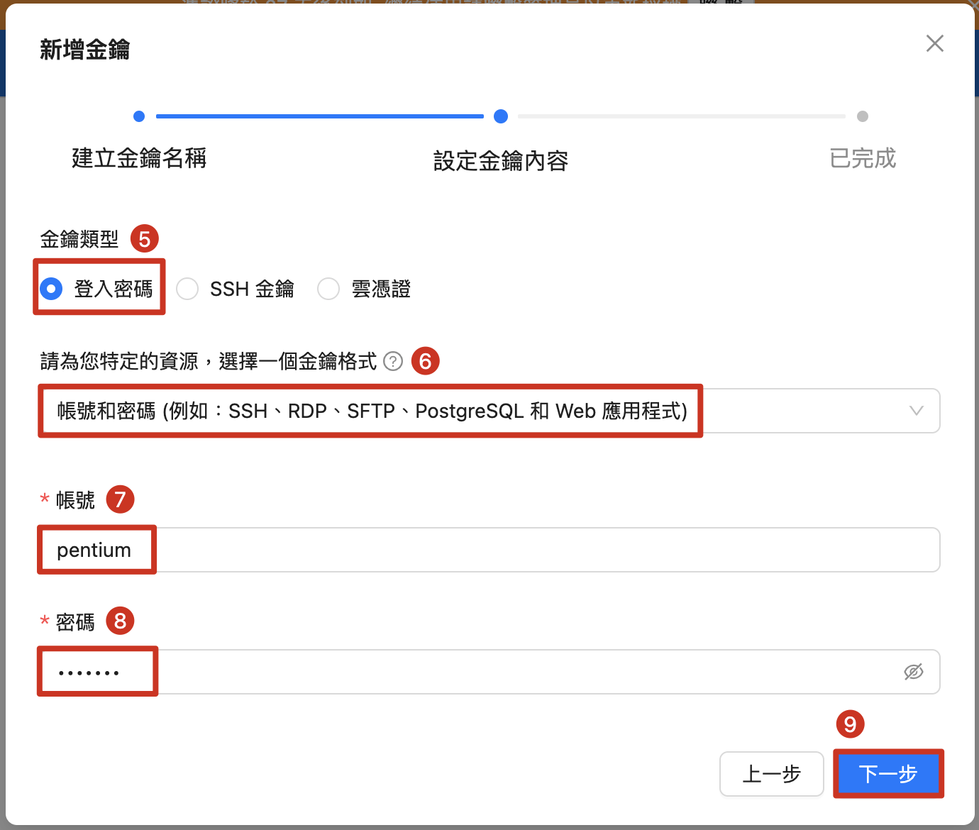979x830 pixels.
Task: Click the current step dot in progress bar
Action: coord(501,116)
